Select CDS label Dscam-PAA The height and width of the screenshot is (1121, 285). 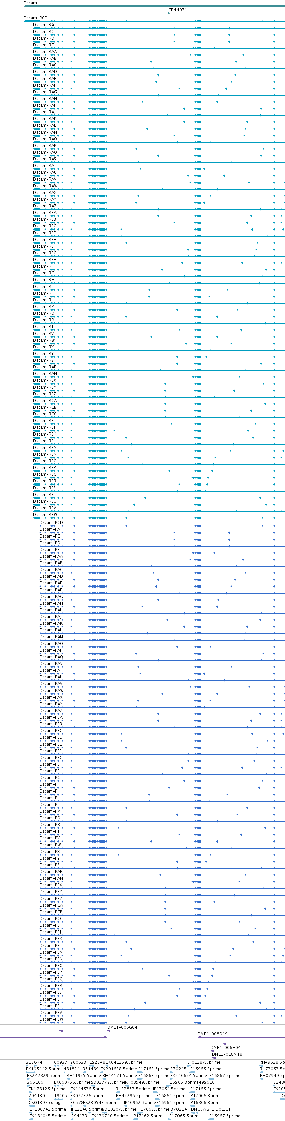pos(51,557)
